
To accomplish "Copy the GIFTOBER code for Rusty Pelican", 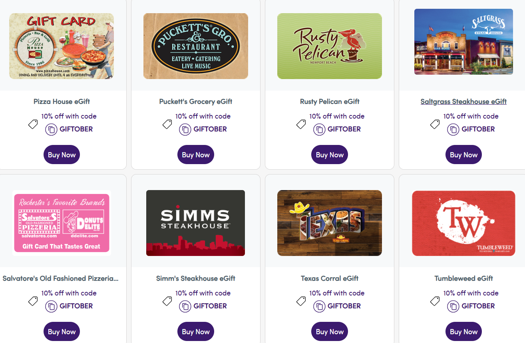I will [x=319, y=129].
